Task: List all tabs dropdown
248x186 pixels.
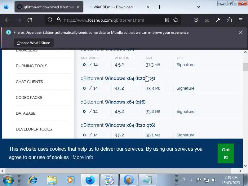Action: [198, 7]
